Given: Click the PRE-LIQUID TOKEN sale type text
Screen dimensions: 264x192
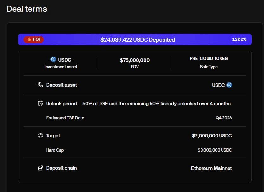Looking at the screenshot, I should [209, 58].
